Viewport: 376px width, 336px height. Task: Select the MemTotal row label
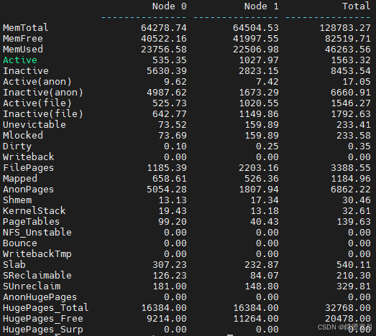pyautogui.click(x=25, y=28)
